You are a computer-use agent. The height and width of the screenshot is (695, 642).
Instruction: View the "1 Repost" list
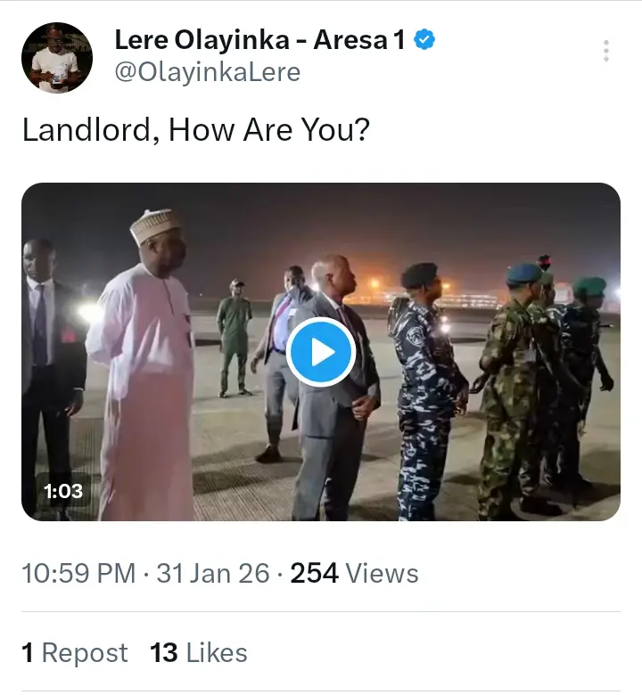click(x=75, y=653)
